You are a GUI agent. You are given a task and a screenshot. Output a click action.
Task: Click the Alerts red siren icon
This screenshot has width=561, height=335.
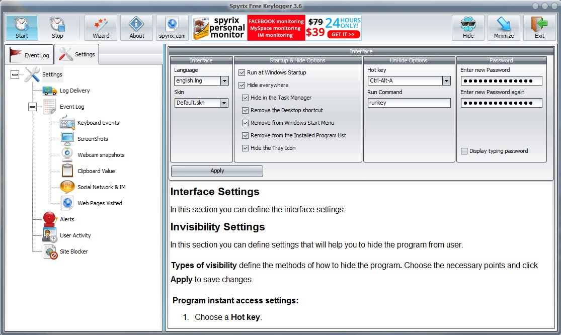click(50, 219)
